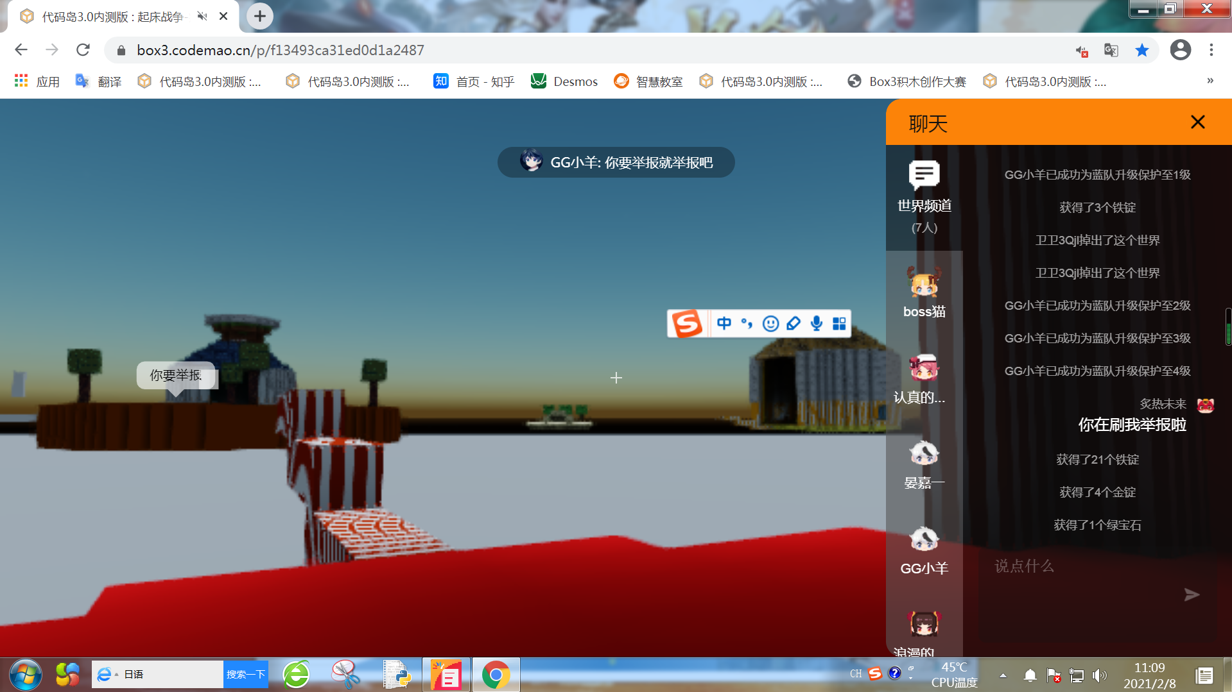
Task: Open 首页 - 知乎 bookmark
Action: coord(474,81)
